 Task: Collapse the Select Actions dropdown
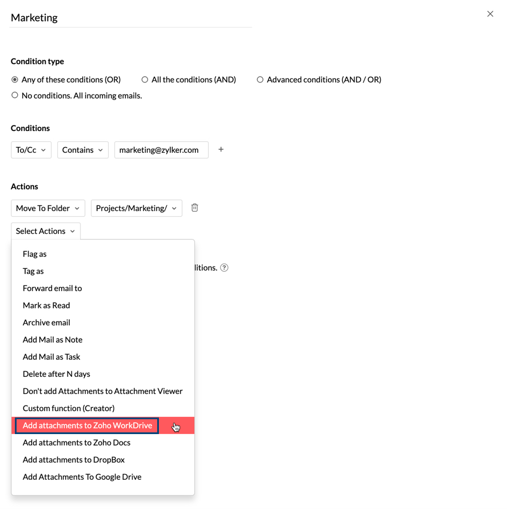pos(46,231)
